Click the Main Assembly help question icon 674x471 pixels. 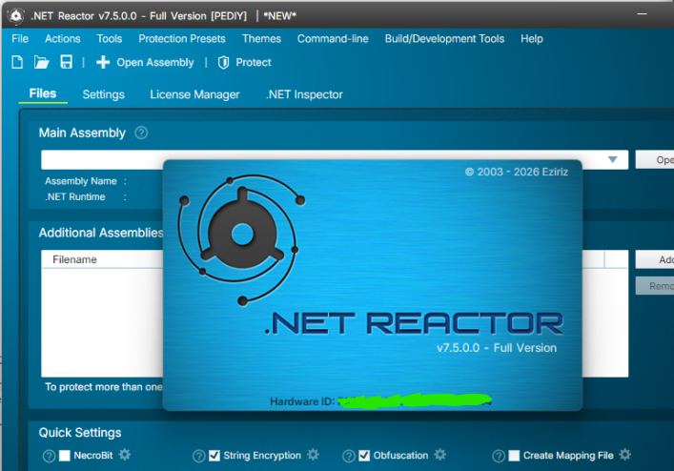[141, 133]
